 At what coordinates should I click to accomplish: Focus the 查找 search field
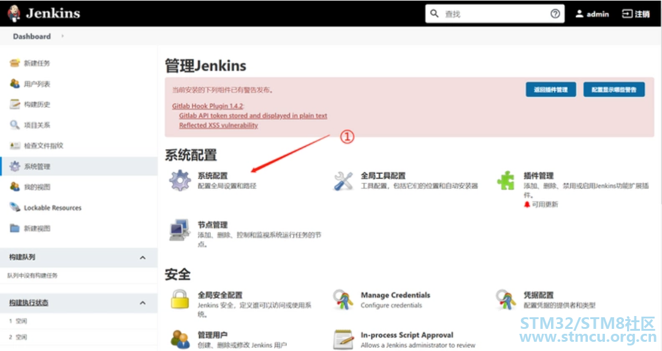495,13
